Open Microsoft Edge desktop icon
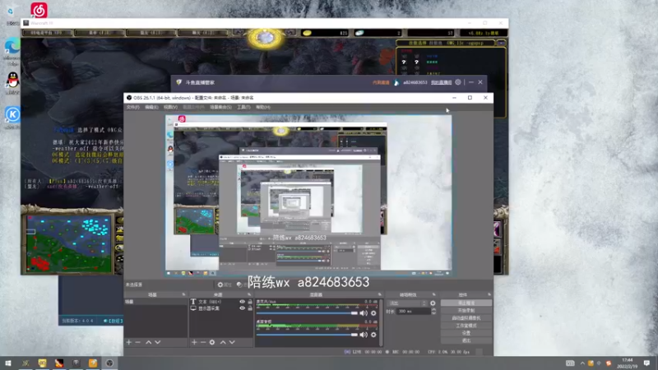The image size is (658, 370). point(12,46)
